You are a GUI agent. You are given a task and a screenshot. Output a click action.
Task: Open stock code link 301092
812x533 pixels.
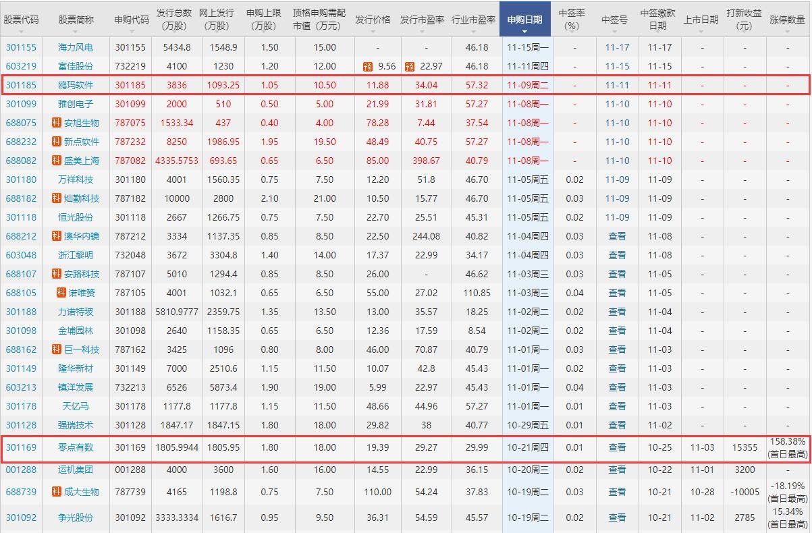[22, 517]
